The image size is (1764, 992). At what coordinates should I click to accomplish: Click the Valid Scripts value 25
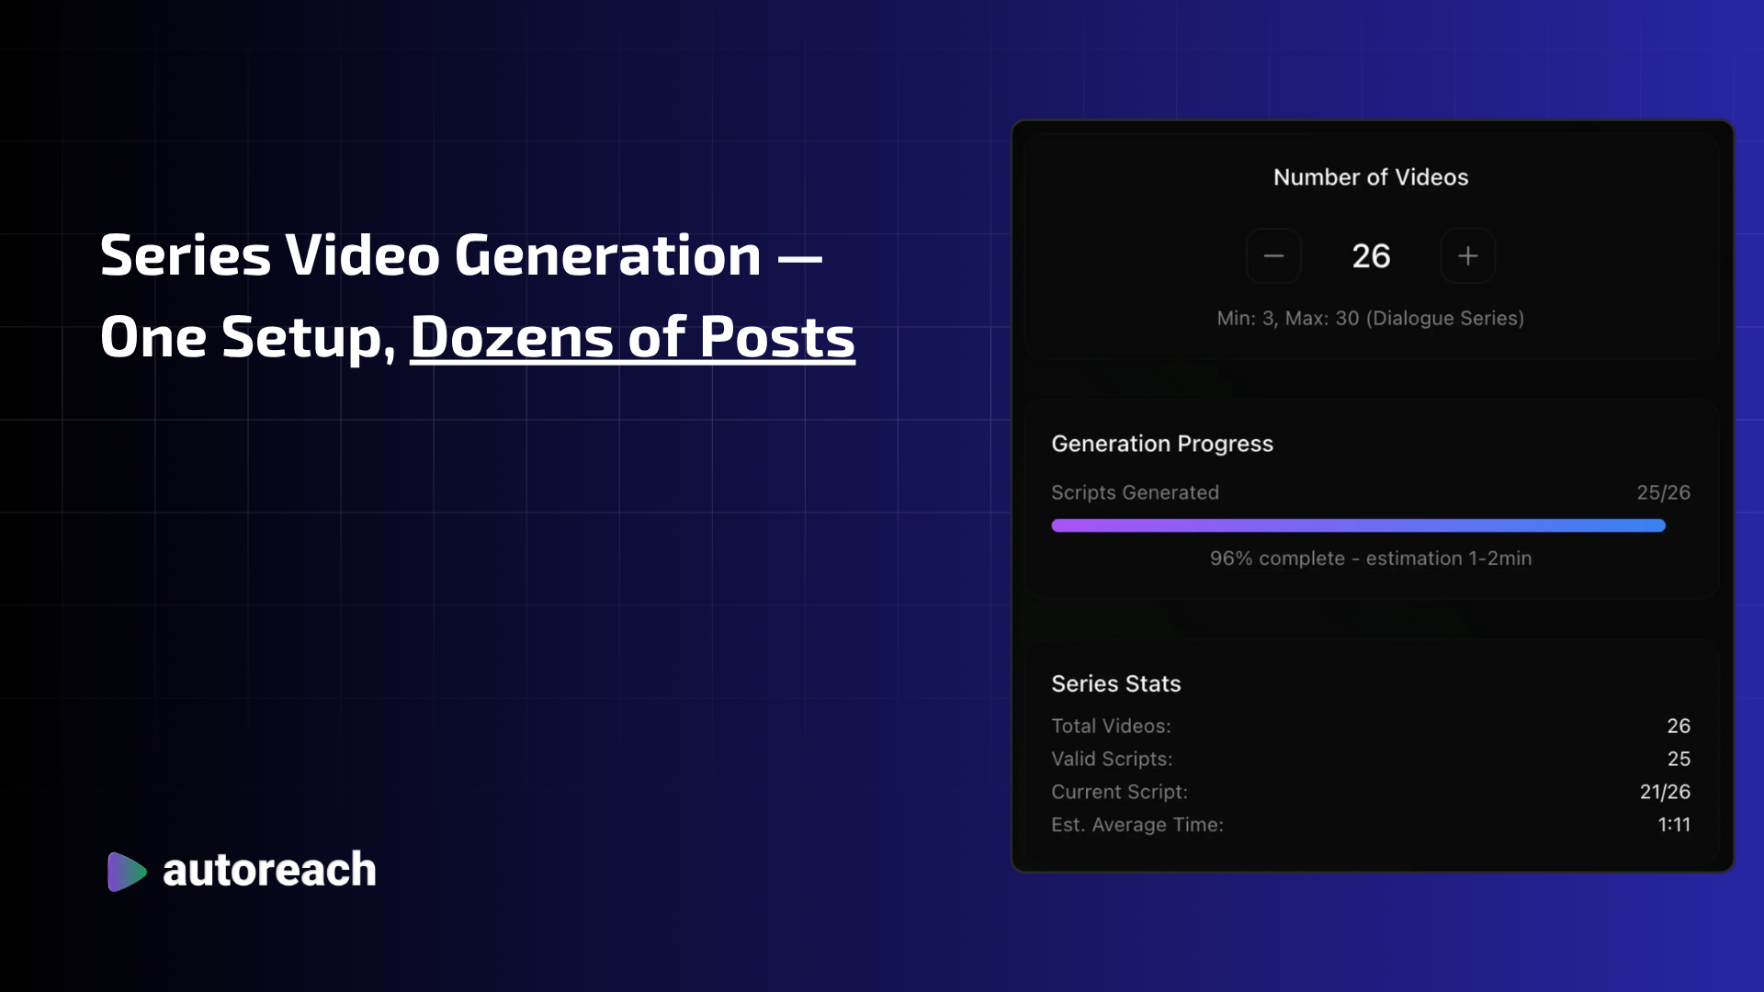[1679, 759]
